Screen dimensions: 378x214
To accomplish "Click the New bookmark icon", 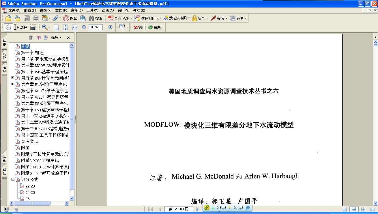I will tap(38, 37).
